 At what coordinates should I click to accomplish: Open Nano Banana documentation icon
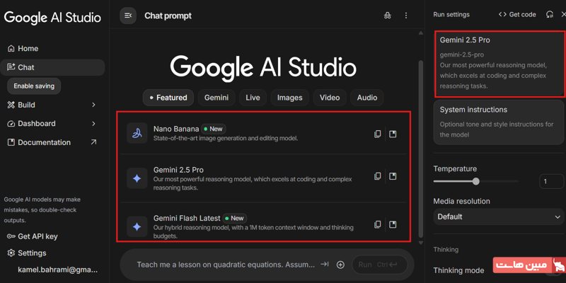[393, 134]
